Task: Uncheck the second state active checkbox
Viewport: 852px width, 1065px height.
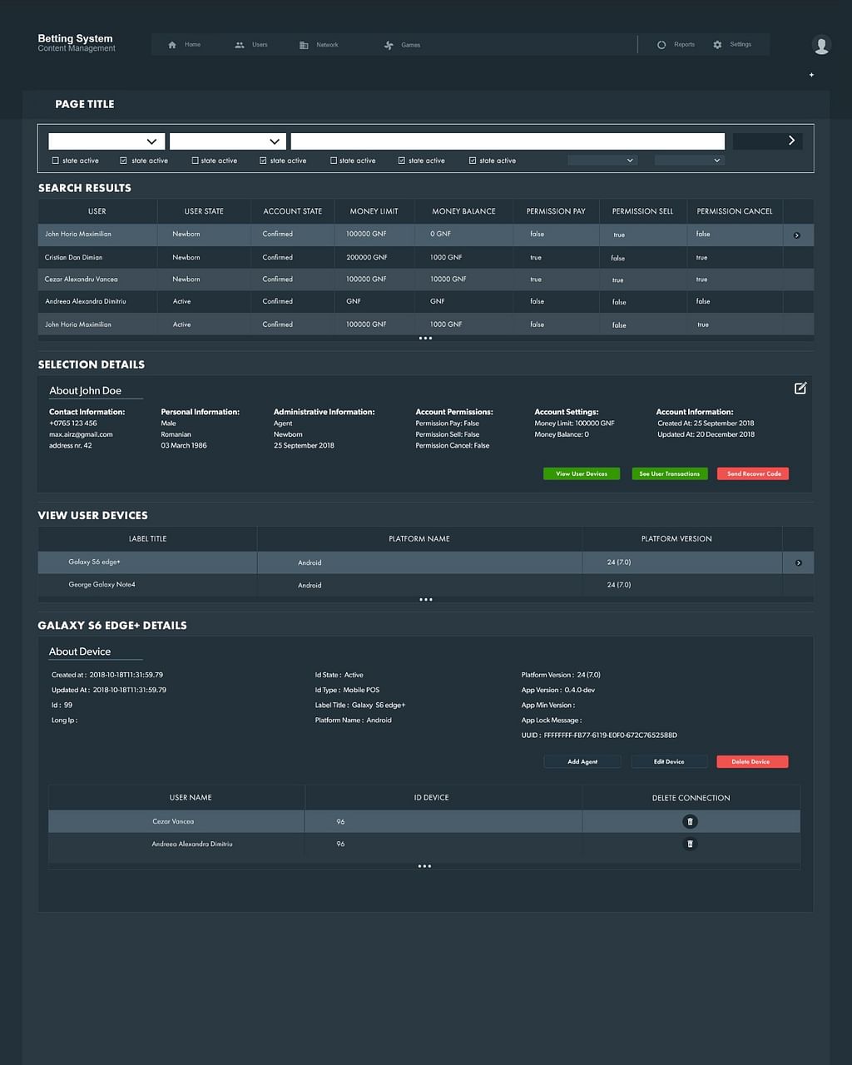Action: (x=124, y=161)
